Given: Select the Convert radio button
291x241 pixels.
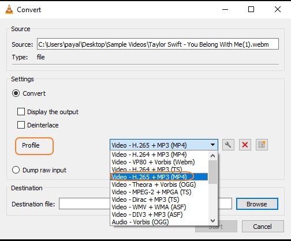Looking at the screenshot, I should (16, 93).
